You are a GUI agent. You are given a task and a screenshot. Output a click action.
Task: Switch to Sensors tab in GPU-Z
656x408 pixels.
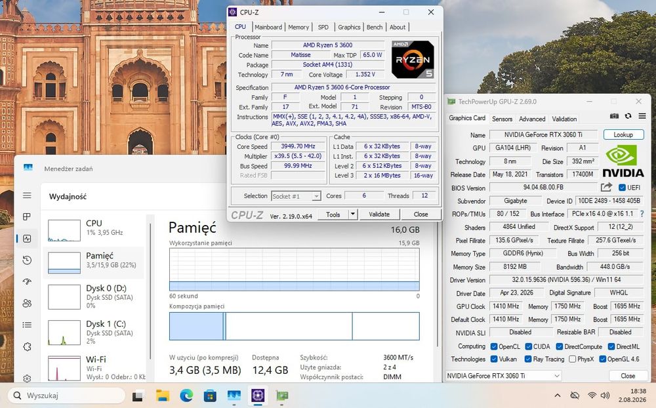pyautogui.click(x=502, y=119)
